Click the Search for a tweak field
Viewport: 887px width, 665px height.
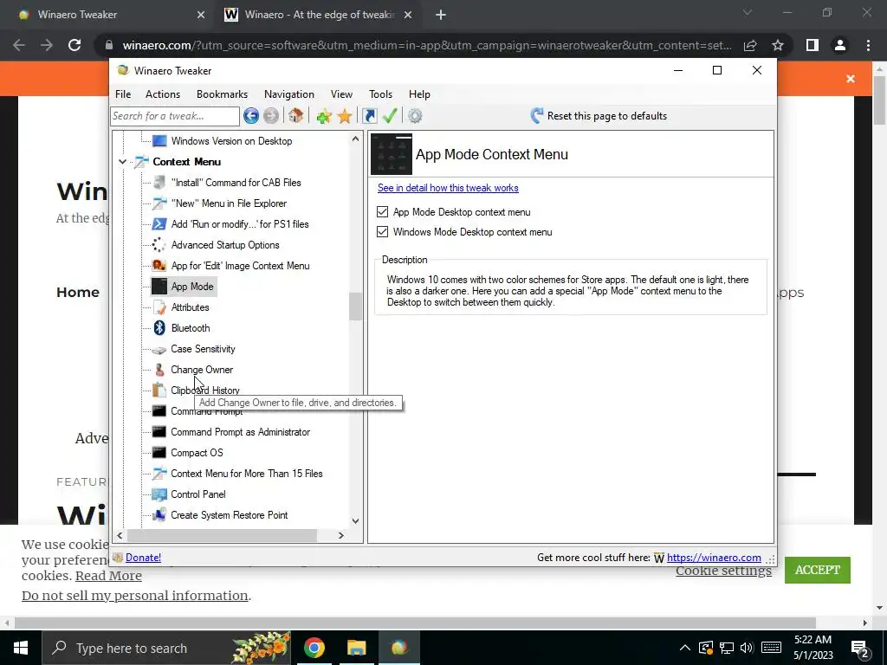[175, 116]
